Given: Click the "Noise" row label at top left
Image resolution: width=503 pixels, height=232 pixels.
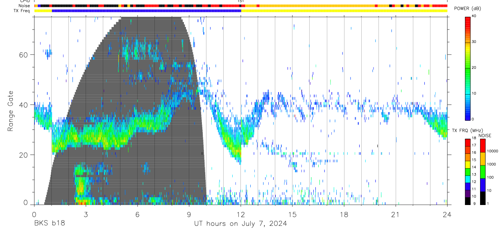Looking at the screenshot, I should (24, 6).
